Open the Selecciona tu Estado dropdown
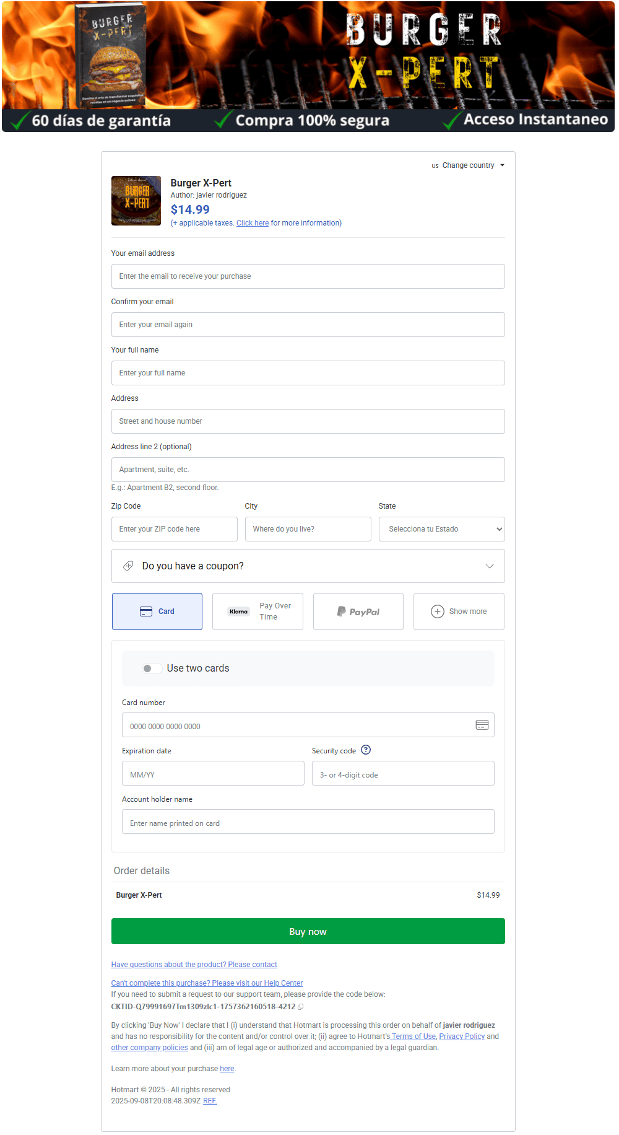Viewport: 619px width, 1135px height. pos(441,529)
